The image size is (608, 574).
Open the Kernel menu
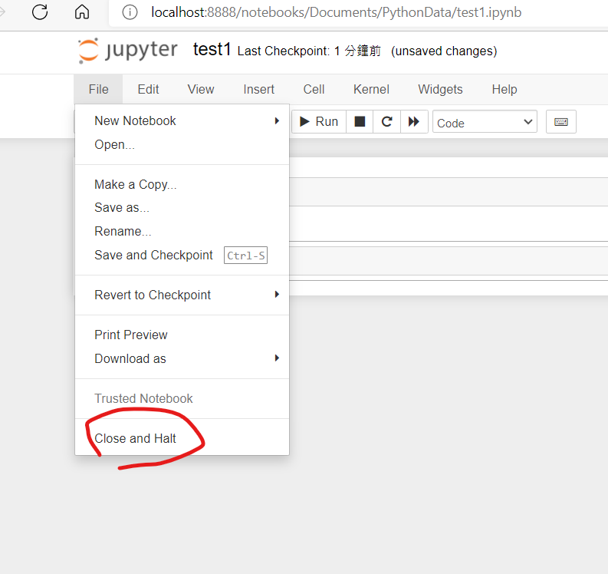371,89
